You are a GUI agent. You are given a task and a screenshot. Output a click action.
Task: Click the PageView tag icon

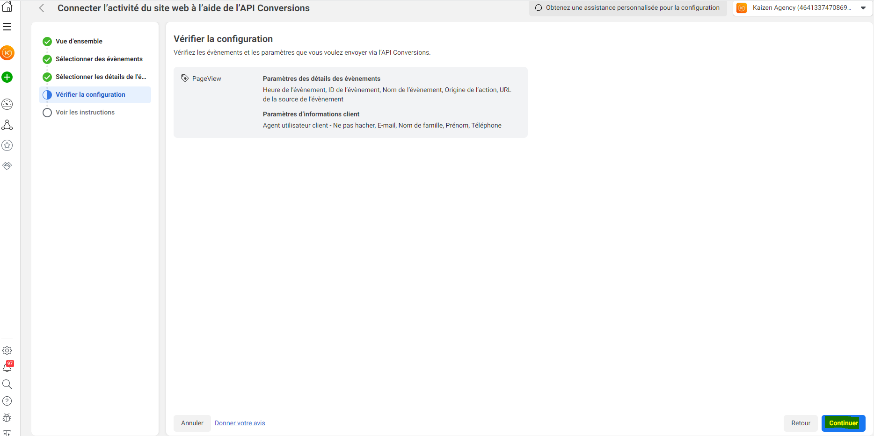pyautogui.click(x=185, y=79)
